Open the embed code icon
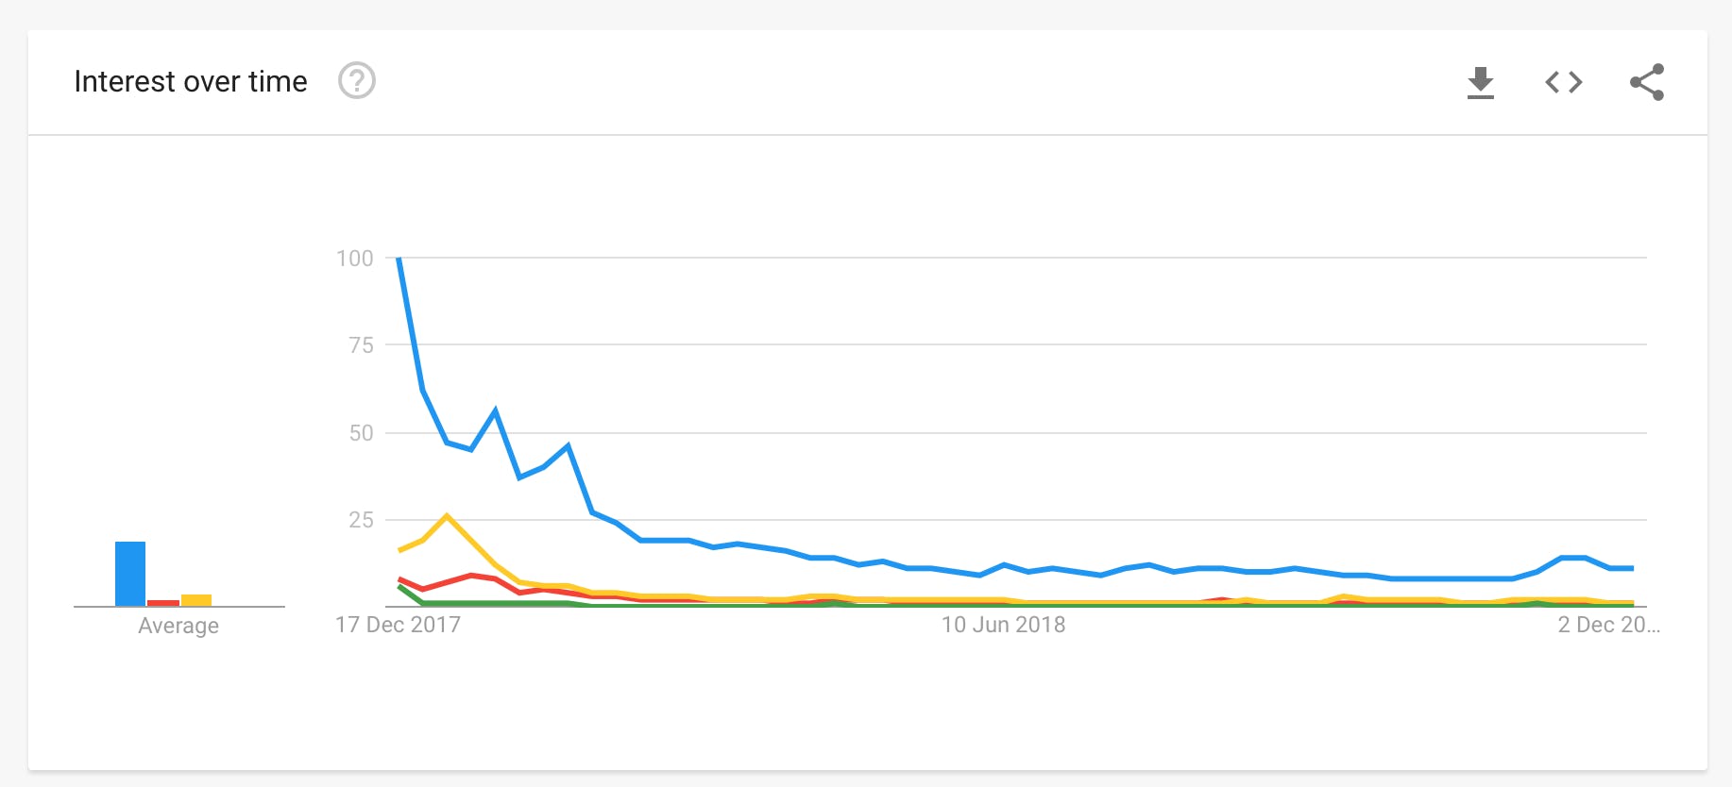Viewport: 1732px width, 787px height. pyautogui.click(x=1563, y=82)
